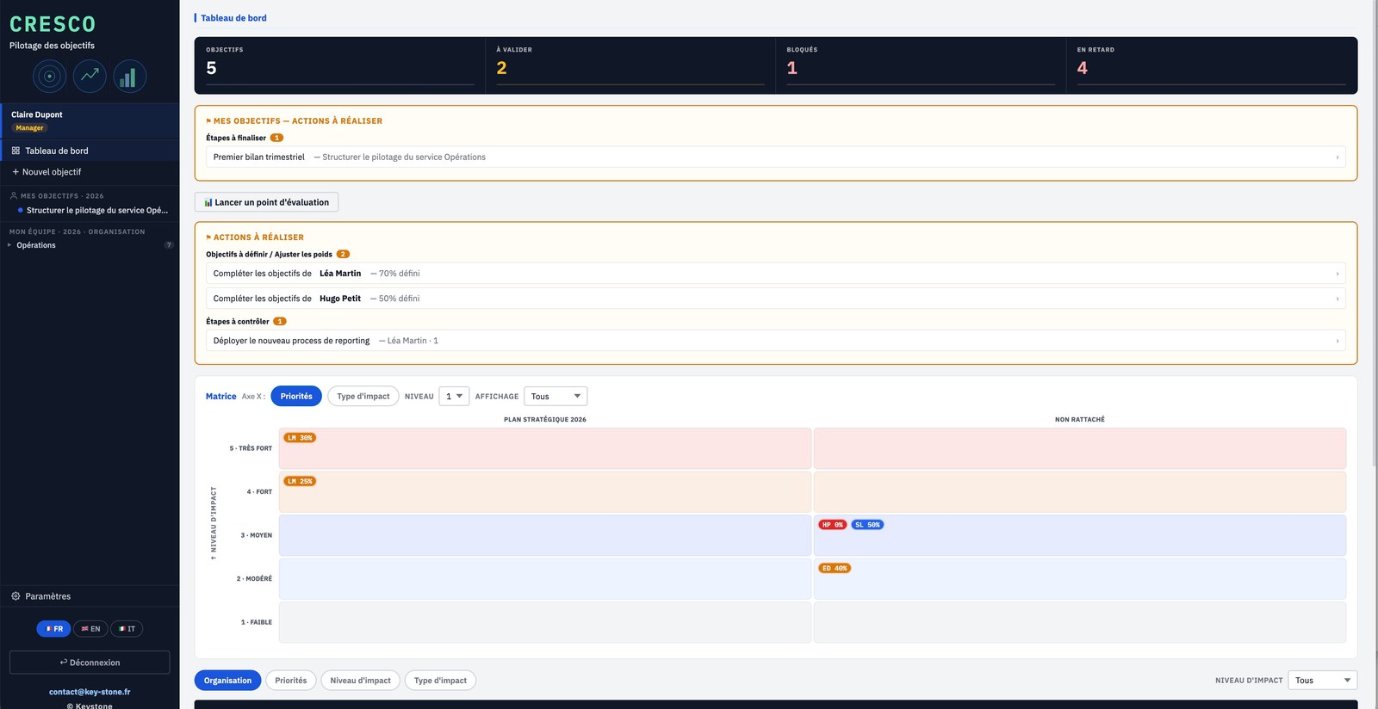
Task: Click the CRESCO logo
Action: pos(53,24)
